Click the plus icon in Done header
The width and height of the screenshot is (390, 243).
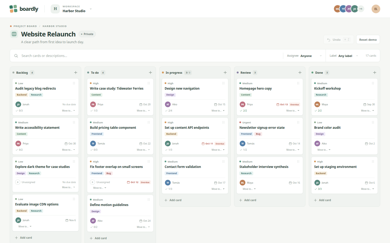tap(375, 73)
